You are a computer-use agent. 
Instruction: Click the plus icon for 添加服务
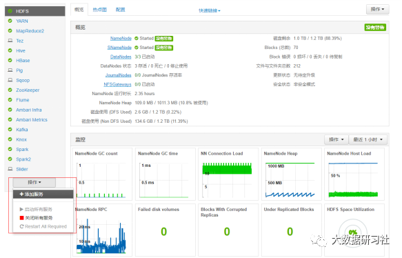(x=22, y=194)
